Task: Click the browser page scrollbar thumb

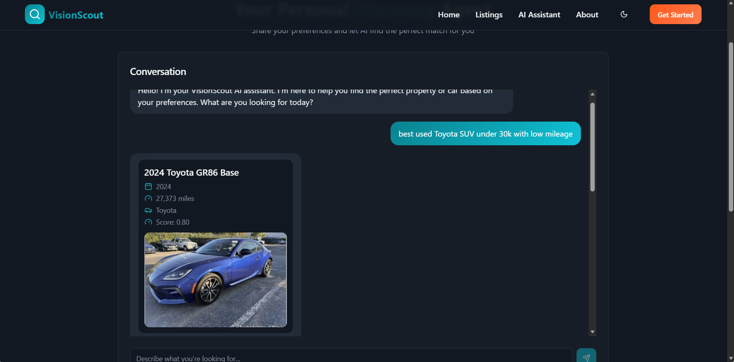Action: click(x=731, y=127)
